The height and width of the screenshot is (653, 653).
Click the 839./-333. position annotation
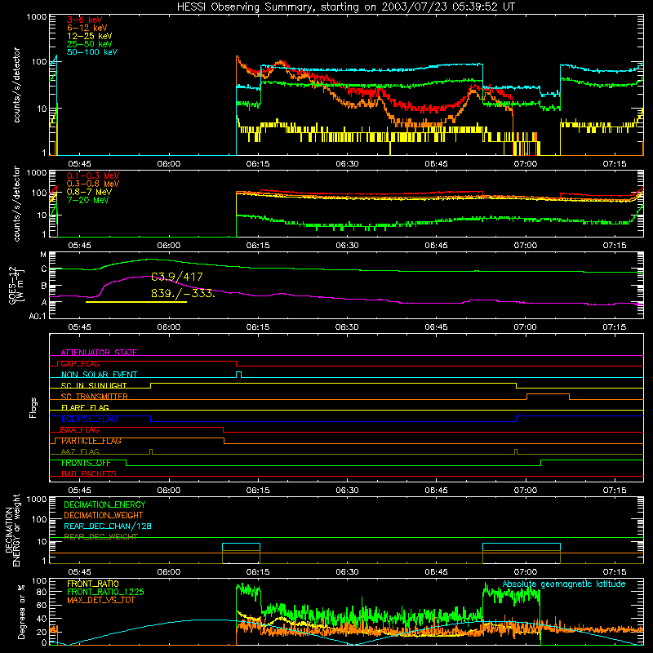(x=183, y=293)
